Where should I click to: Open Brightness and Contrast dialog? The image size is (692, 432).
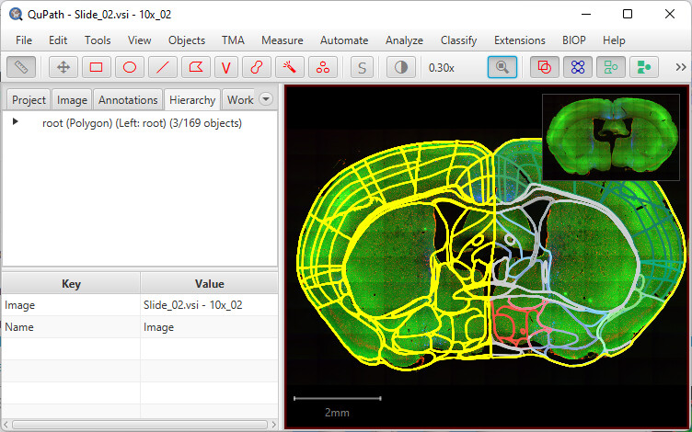pyautogui.click(x=400, y=67)
